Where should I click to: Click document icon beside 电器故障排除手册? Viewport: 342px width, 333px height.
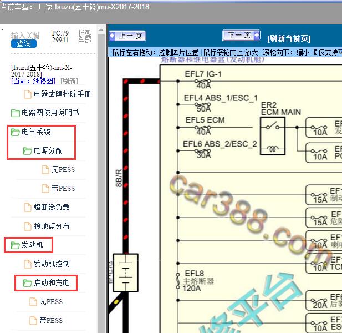tap(28, 94)
